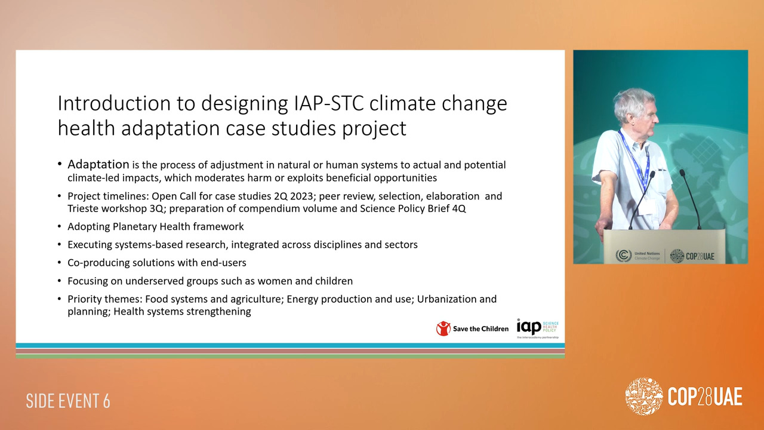764x430 pixels.
Task: Click the slide title about IAP-STC project
Action: coord(282,115)
